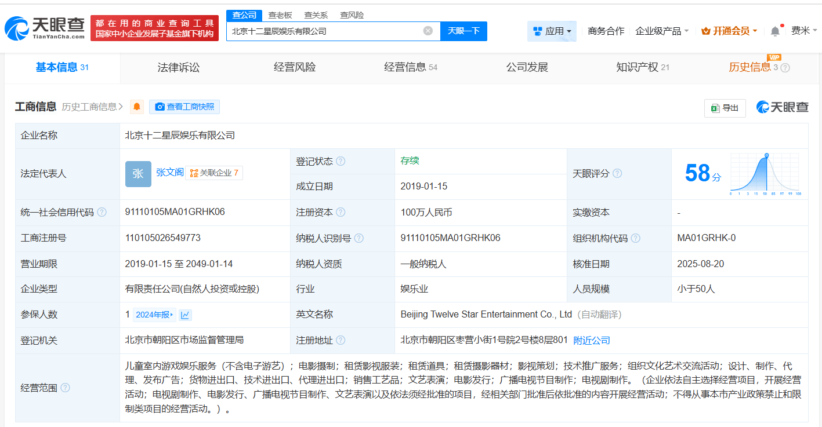Click help icon next to 登记状态

[341, 161]
